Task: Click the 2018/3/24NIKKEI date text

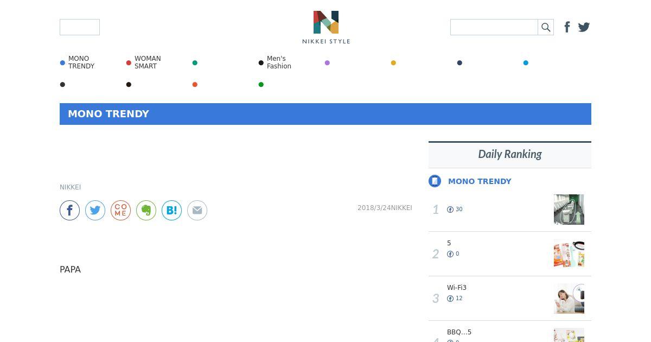Action: (x=385, y=208)
